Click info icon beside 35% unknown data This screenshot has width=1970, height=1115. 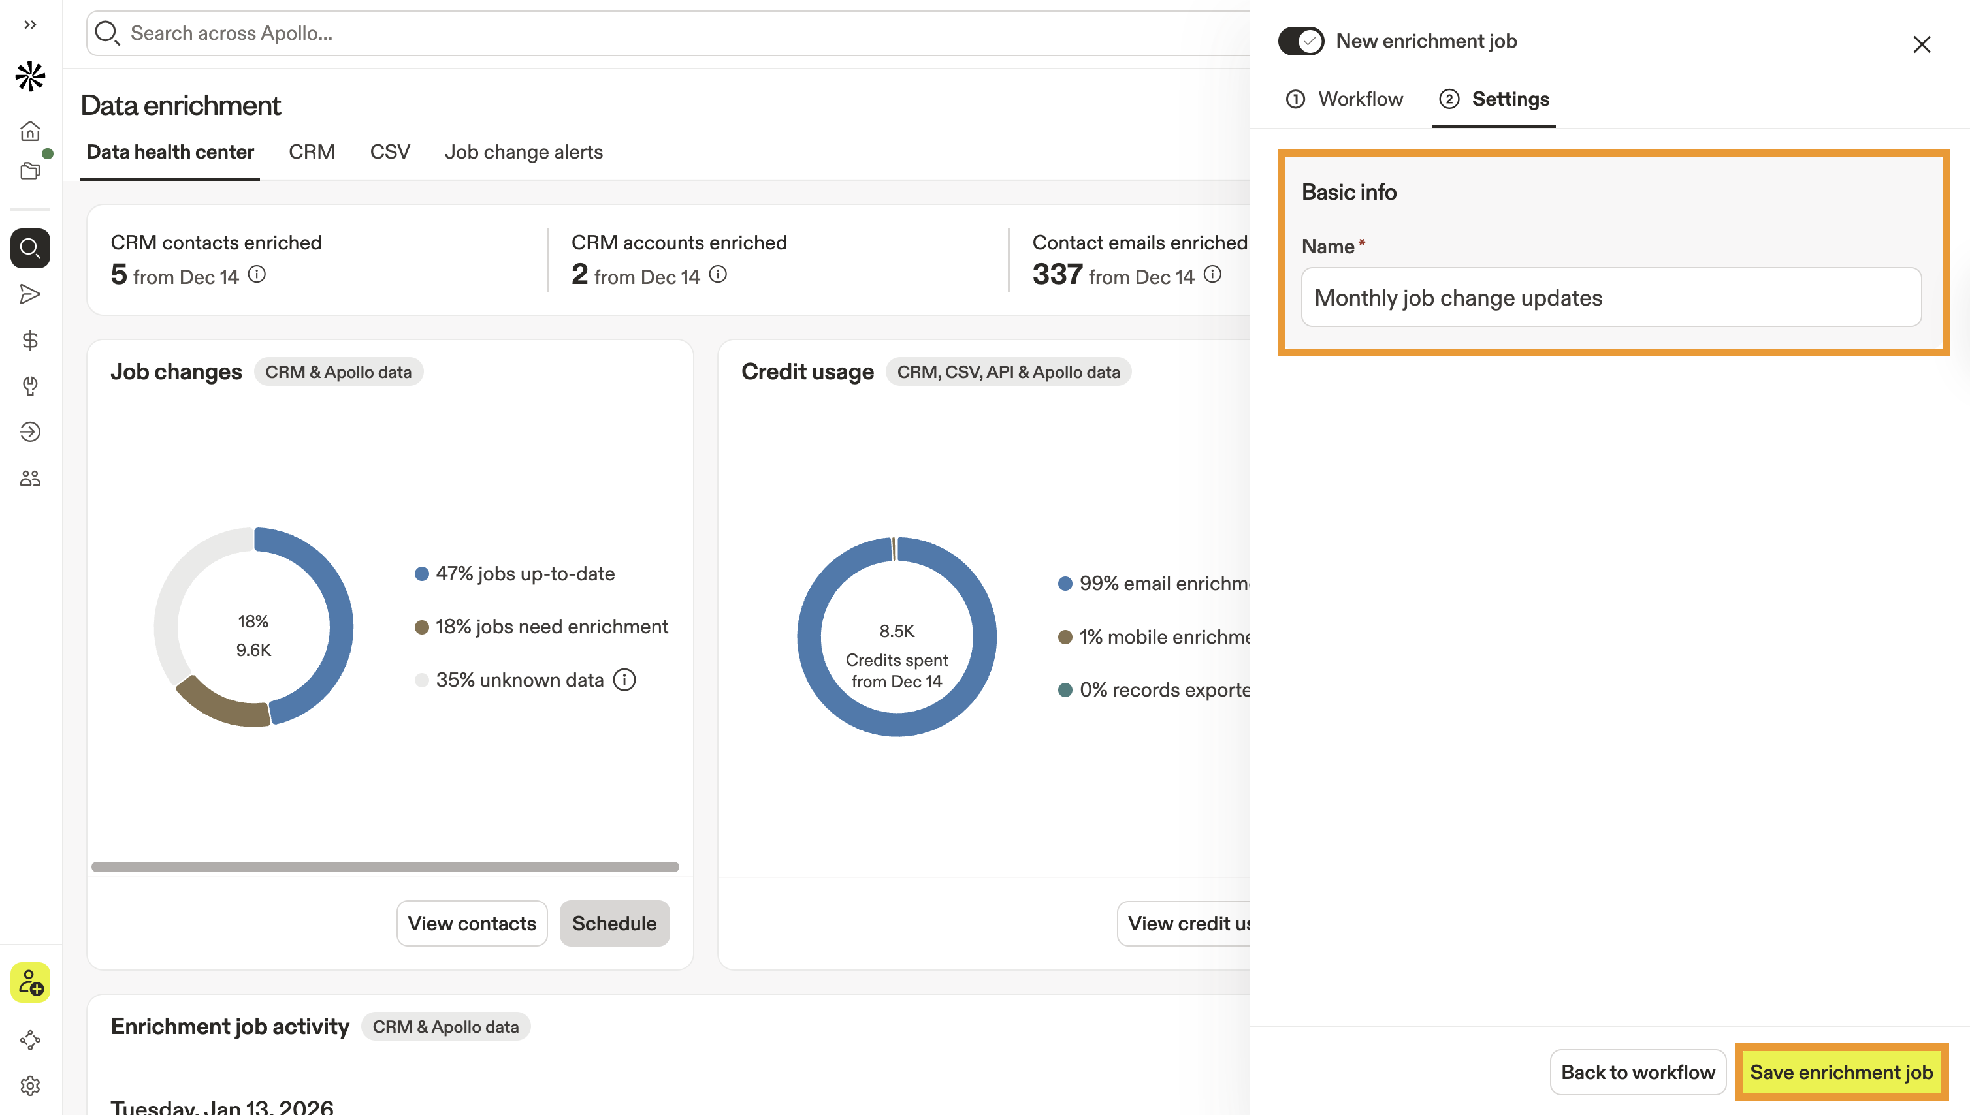(624, 680)
